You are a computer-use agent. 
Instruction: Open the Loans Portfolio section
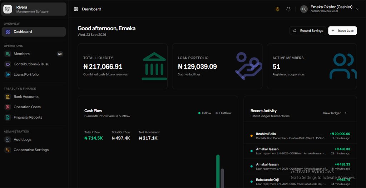point(34,74)
